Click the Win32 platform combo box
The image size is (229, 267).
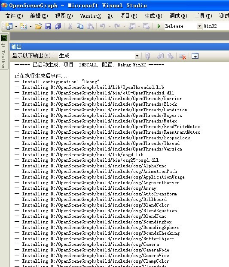click(216, 26)
